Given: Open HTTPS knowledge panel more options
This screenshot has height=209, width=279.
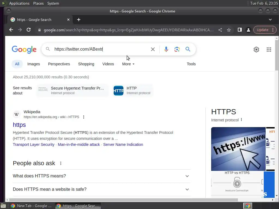Looking at the screenshot, I should [241, 120].
